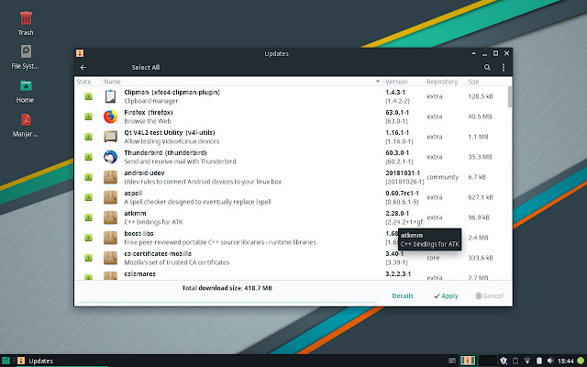Click the text 'Allow testing Video4Linux devices'
Viewport: 587px width, 367px height.
pyautogui.click(x=172, y=141)
